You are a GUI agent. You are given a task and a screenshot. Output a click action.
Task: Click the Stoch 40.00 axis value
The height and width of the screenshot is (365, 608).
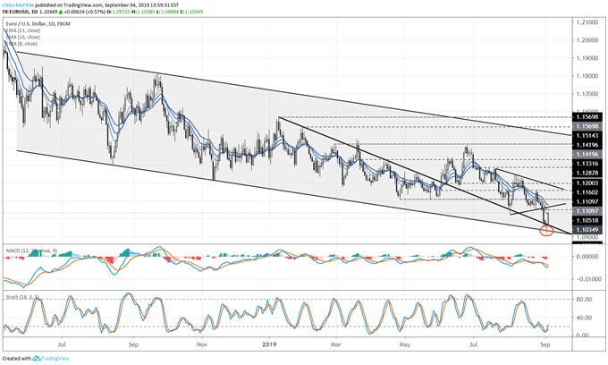point(584,318)
